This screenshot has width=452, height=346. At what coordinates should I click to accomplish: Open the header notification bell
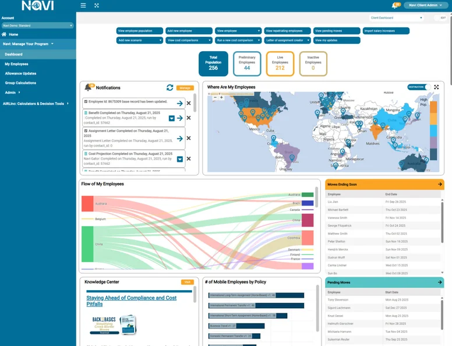pyautogui.click(x=395, y=6)
